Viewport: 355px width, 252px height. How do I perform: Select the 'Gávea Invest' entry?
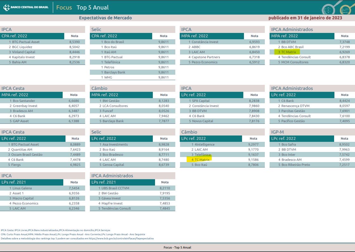112,198
